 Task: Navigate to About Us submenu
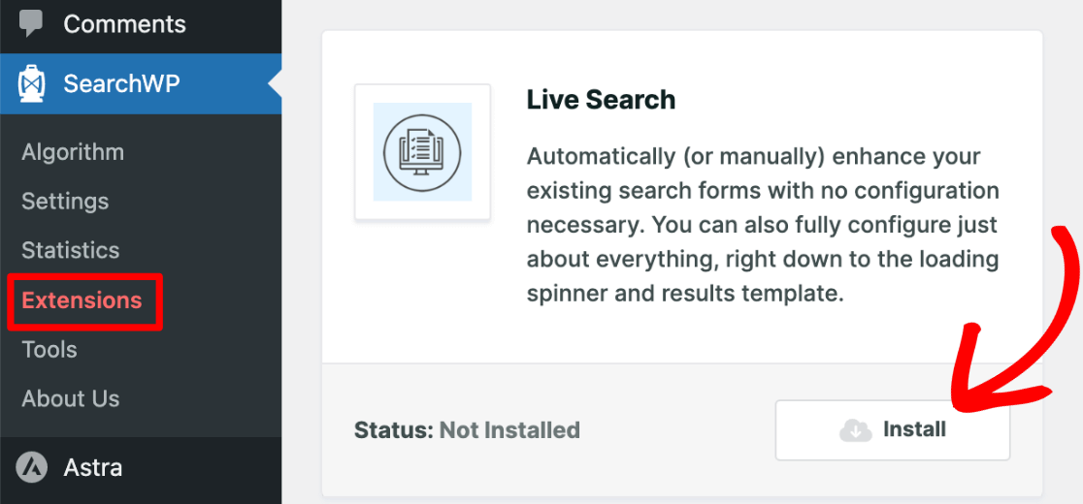point(71,399)
